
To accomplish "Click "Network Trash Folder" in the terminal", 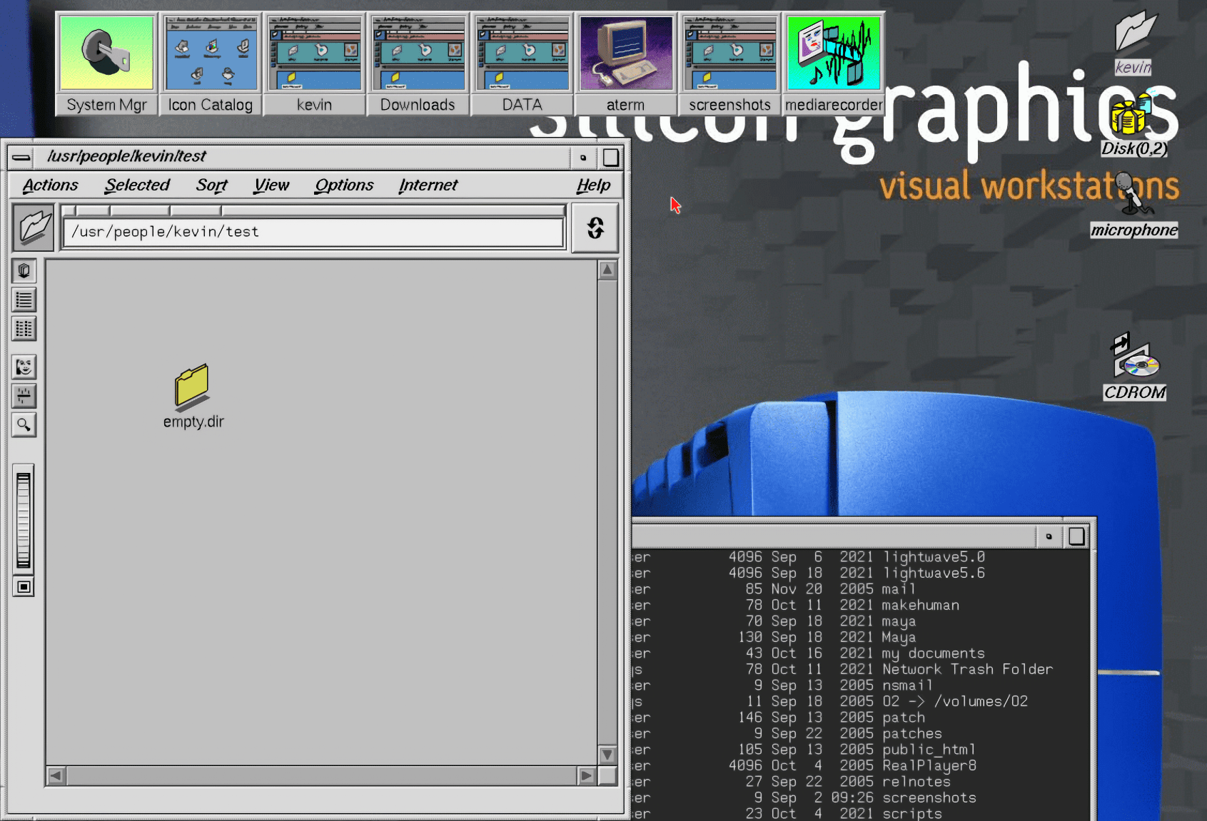I will pyautogui.click(x=968, y=670).
